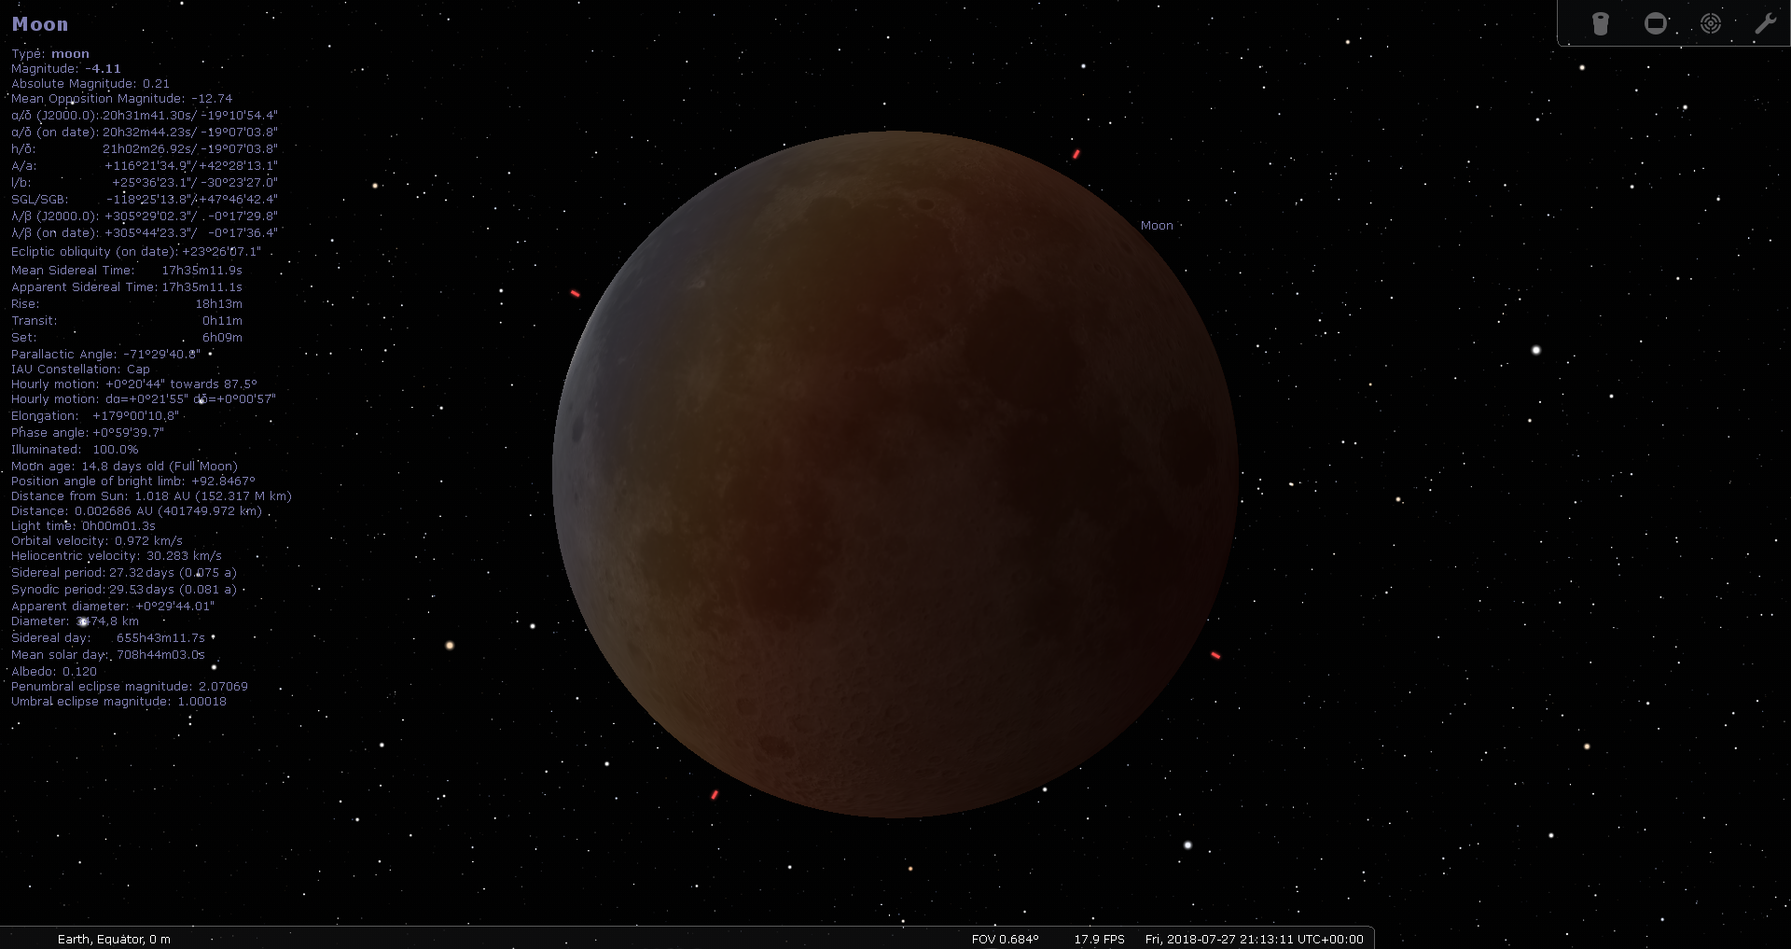Click the Illuminated 100.0% line
This screenshot has width=1791, height=949.
(74, 449)
